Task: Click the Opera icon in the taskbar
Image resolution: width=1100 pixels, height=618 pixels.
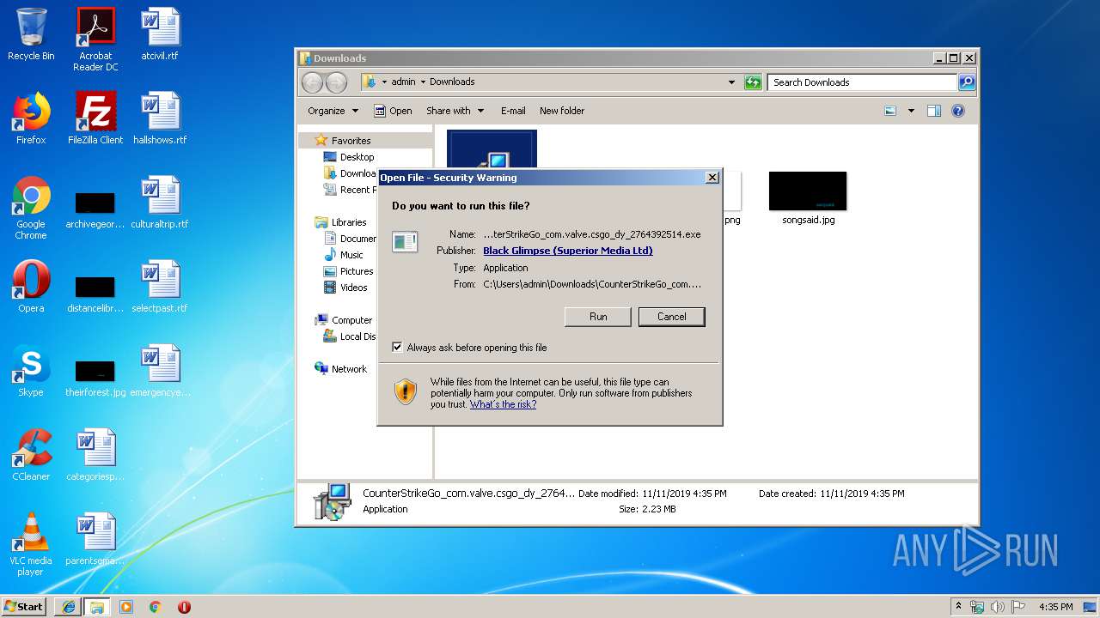Action: pos(184,607)
